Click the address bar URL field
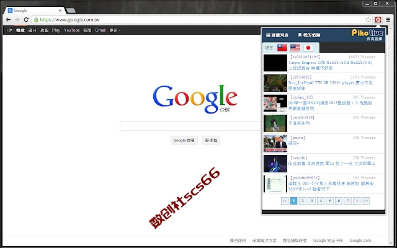Image resolution: width=397 pixels, height=248 pixels. [200, 19]
